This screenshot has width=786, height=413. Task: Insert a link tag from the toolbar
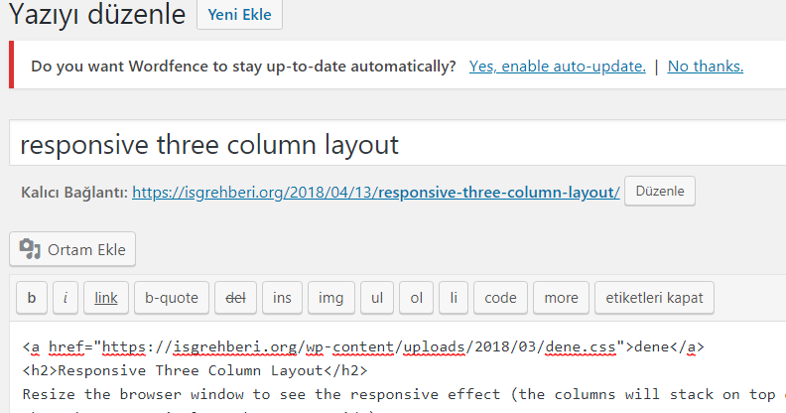(x=106, y=298)
